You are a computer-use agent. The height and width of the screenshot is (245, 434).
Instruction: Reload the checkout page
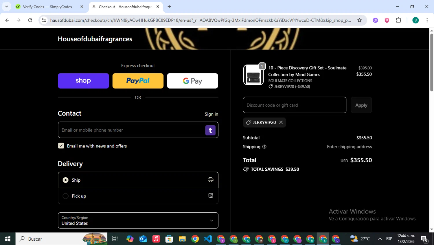[x=30, y=20]
